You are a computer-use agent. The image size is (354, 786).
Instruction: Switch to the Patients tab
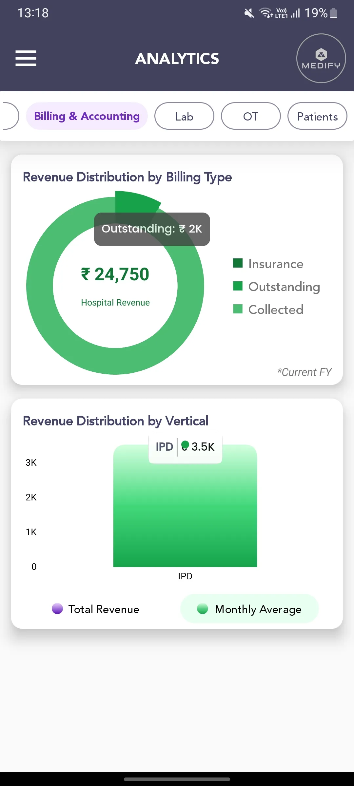pyautogui.click(x=317, y=116)
